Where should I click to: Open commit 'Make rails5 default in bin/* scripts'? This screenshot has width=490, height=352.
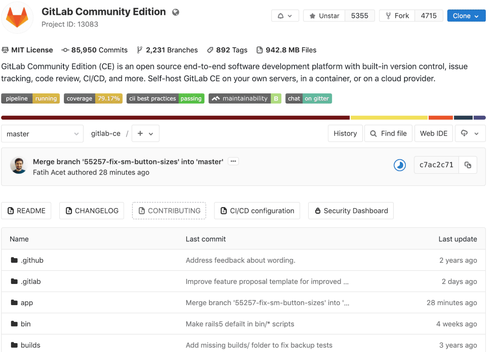point(239,324)
